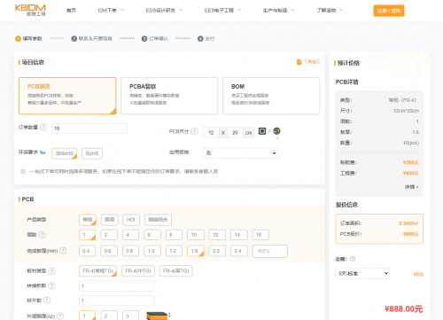Open help icon next to order quantity
Image resolution: width=443 pixels, height=320 pixels.
[43, 127]
